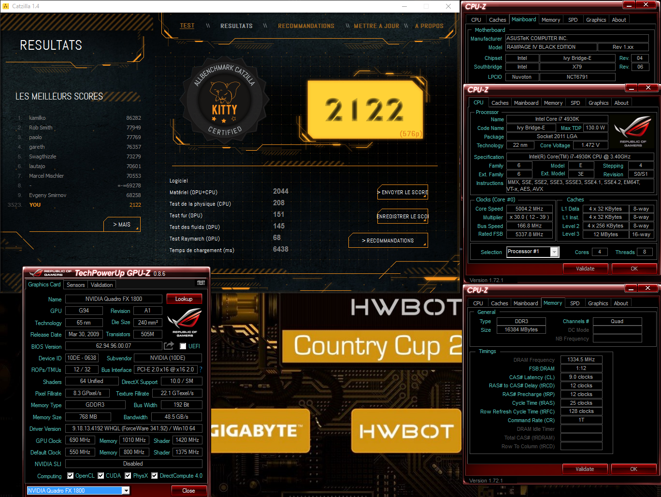Image resolution: width=661 pixels, height=497 pixels.
Task: Click ENREGISTRER LE SCORE button
Action: point(402,216)
